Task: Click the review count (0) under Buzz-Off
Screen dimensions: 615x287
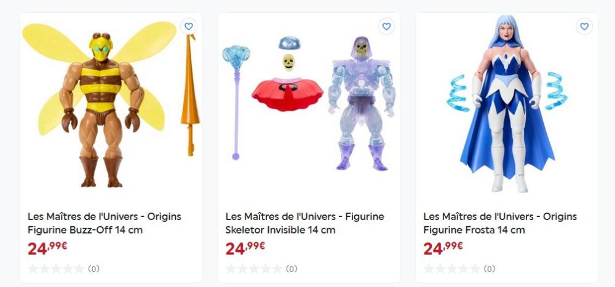Action: 93,269
